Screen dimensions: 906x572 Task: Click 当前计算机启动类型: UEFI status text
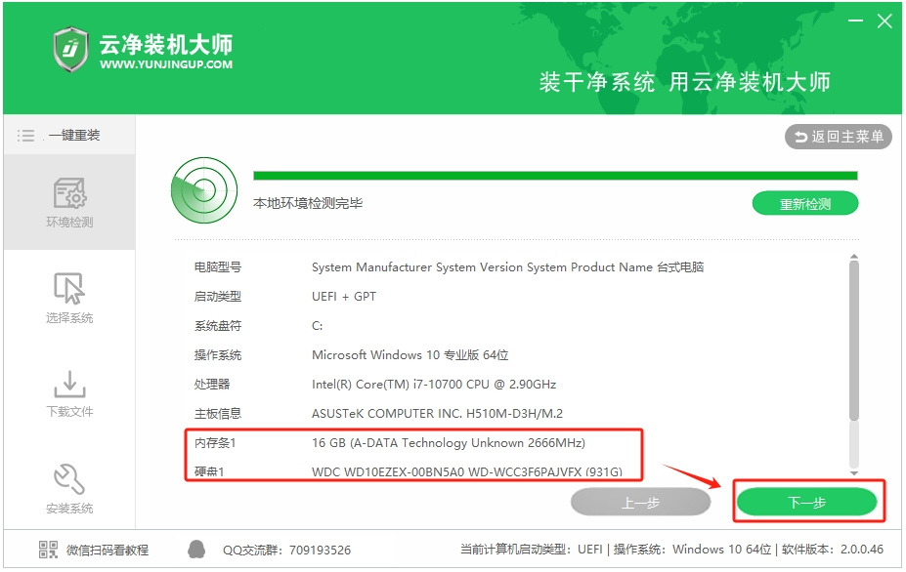point(531,550)
